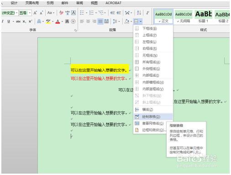231x175 pixels.
Task: Toggle subscript formatting
Action: tap(24, 21)
